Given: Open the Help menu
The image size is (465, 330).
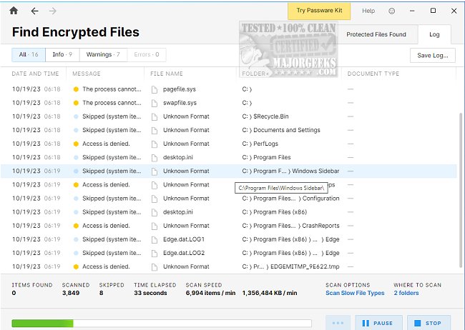Looking at the screenshot, I should pyautogui.click(x=368, y=11).
